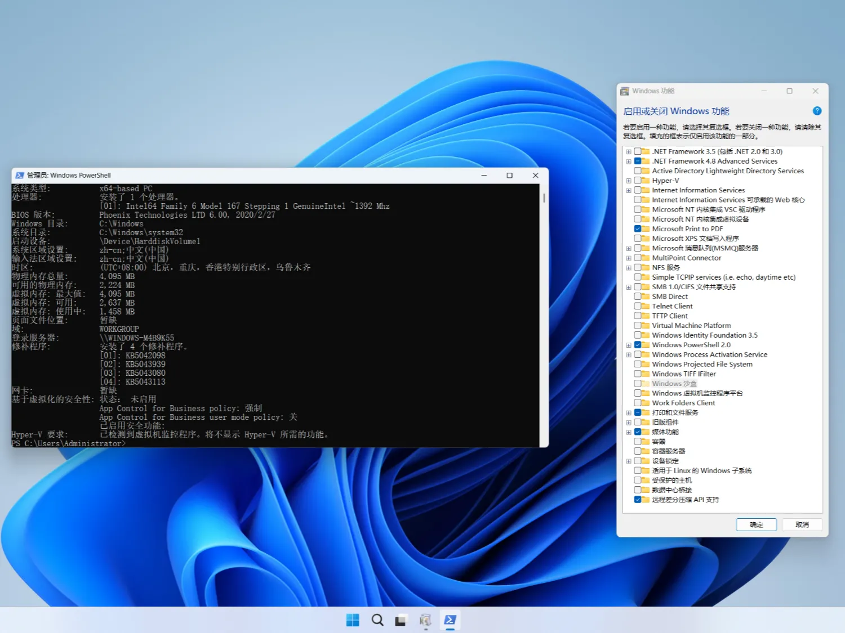The width and height of the screenshot is (845, 633).
Task: Open the Start menu from the taskbar
Action: click(353, 619)
